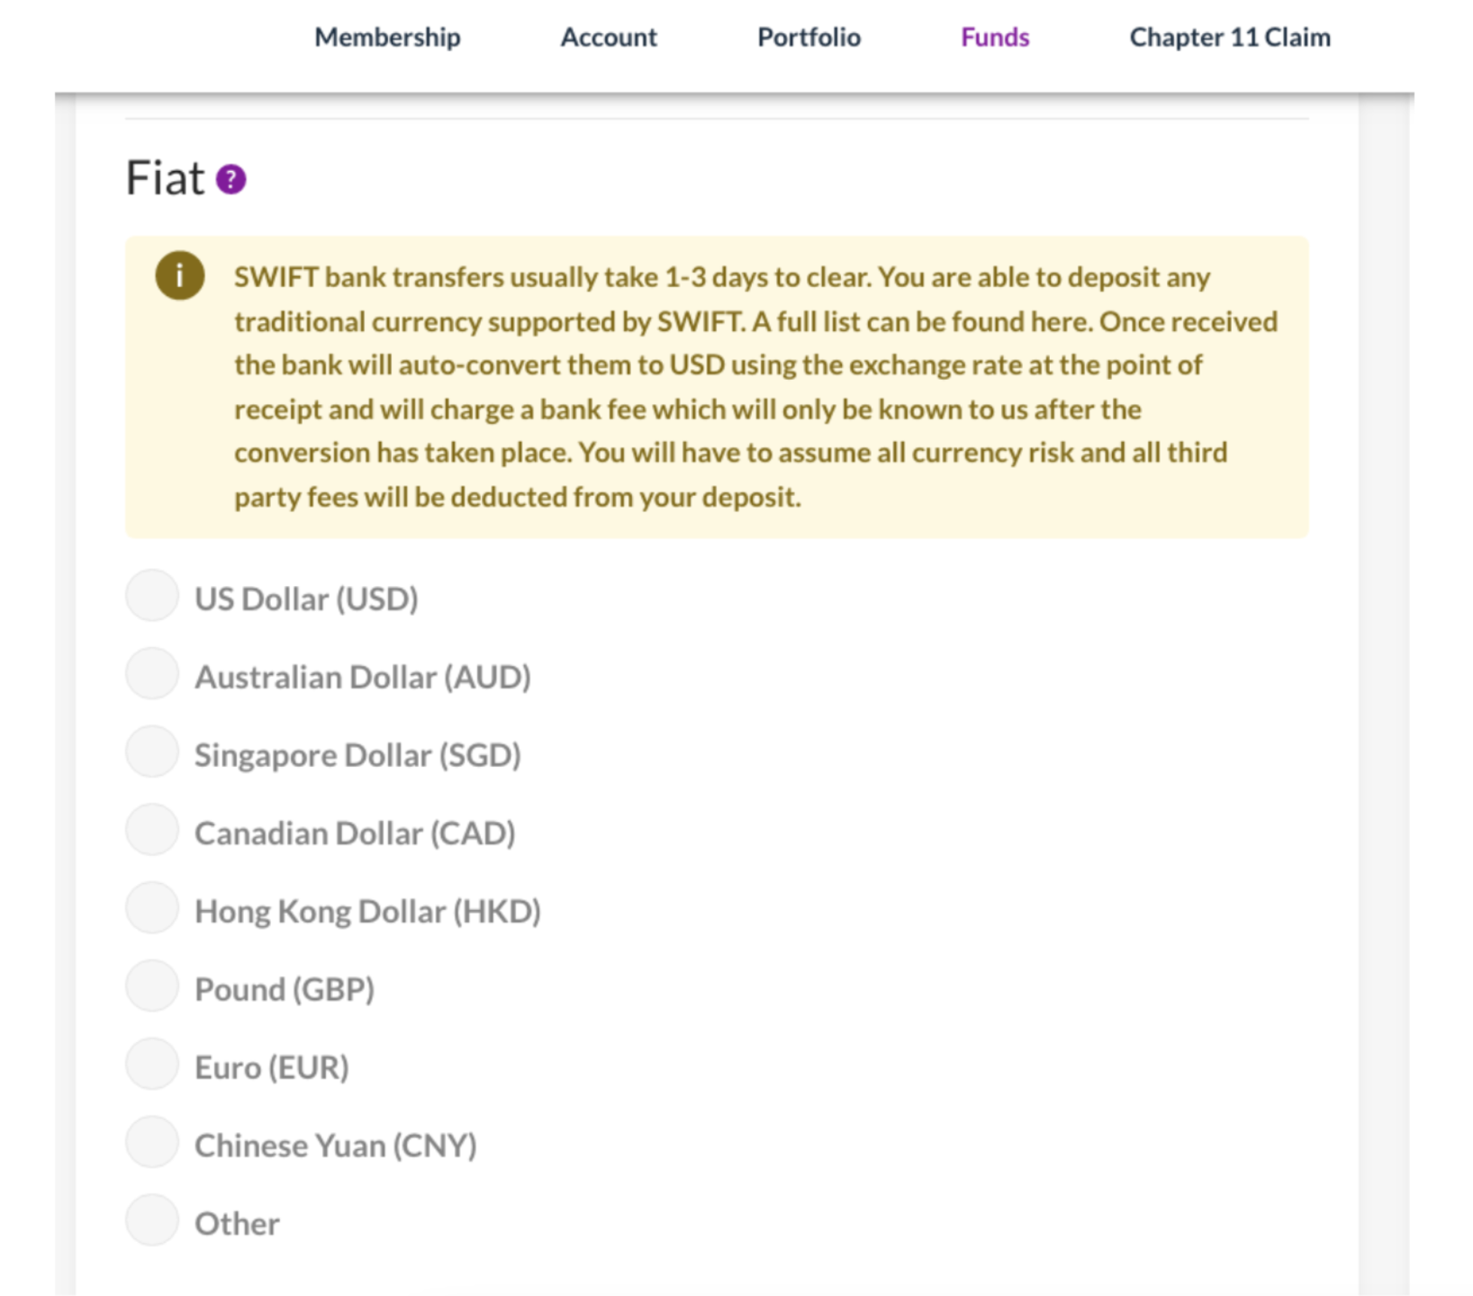This screenshot has width=1473, height=1296.
Task: Select the Singapore Dollar (SGD) radio button
Action: pos(152,752)
